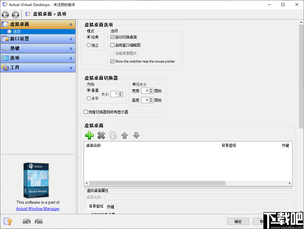The height and width of the screenshot is (229, 304).
Task: Duplicate a desktop with the copy icon
Action: click(x=113, y=135)
